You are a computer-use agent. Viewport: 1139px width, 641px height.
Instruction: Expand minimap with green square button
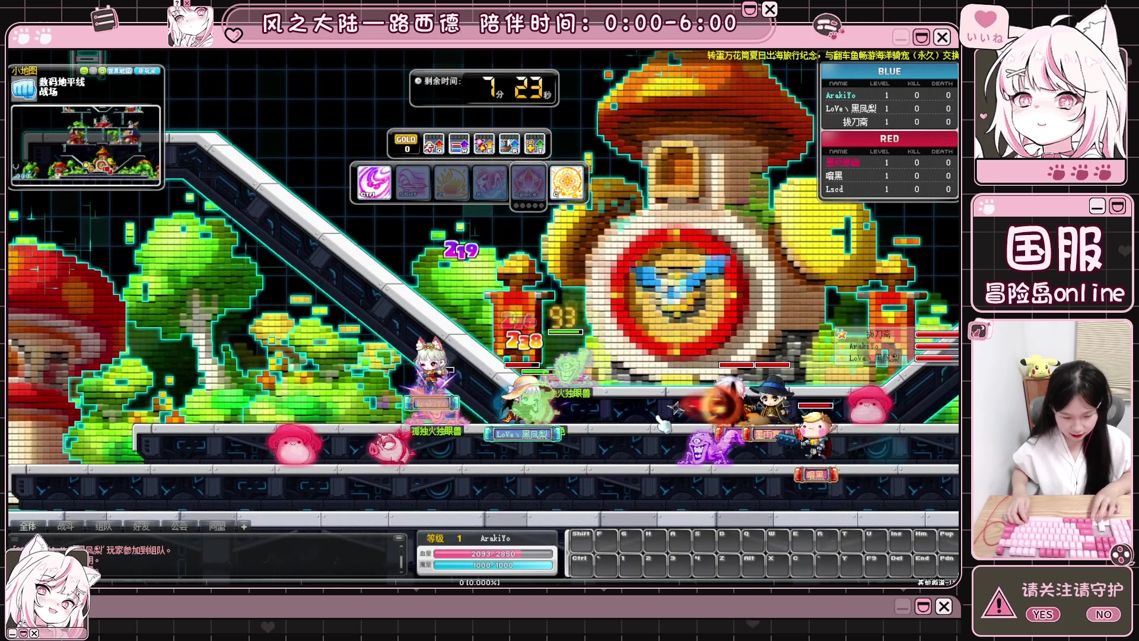[x=102, y=71]
